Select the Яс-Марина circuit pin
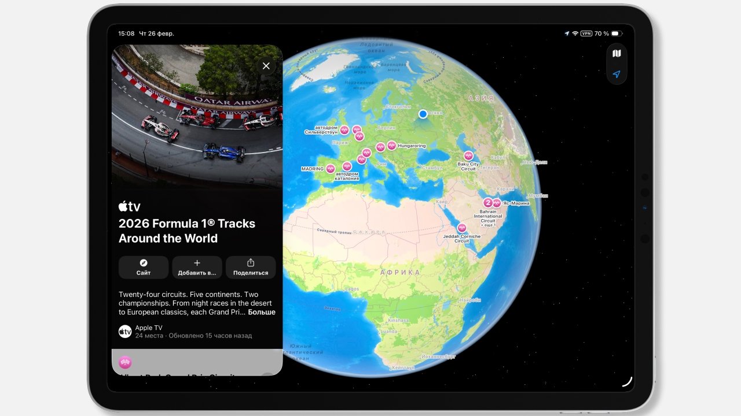Screen dimensions: 741x416 click(x=497, y=203)
